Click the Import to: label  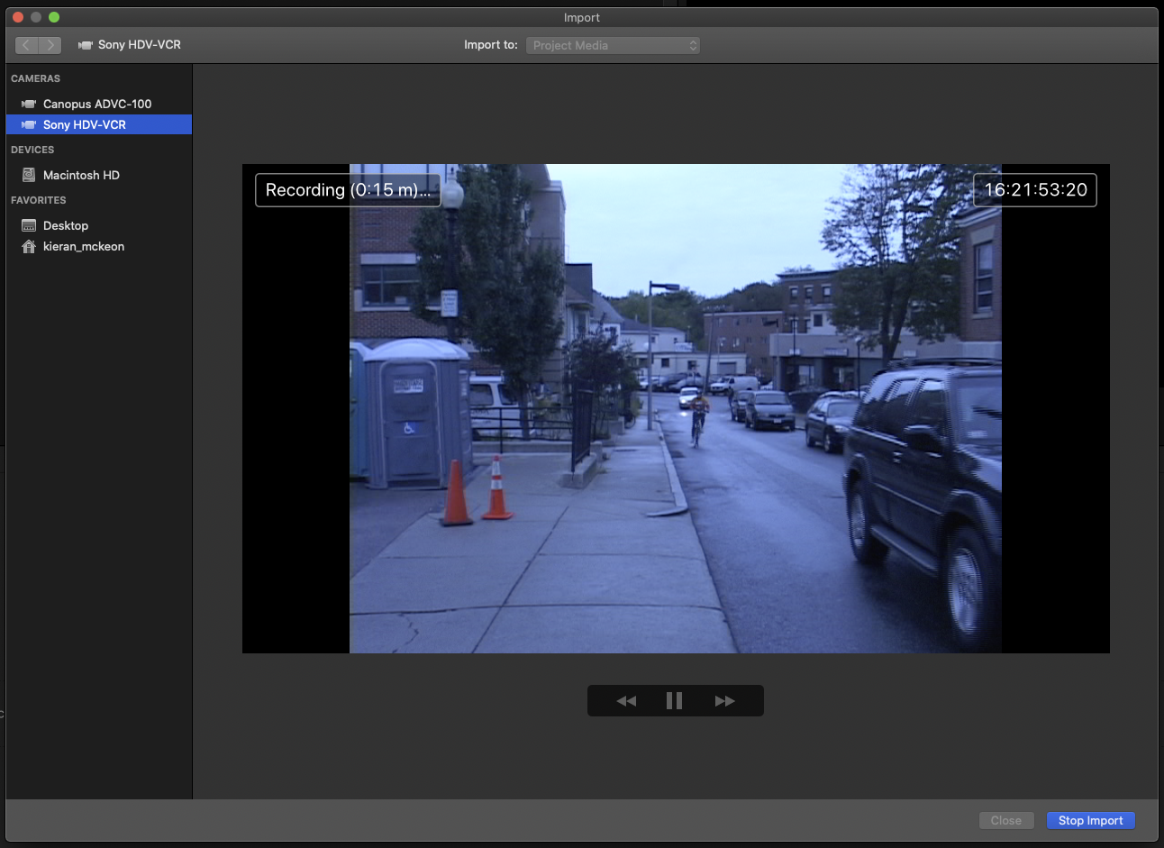pyautogui.click(x=491, y=45)
